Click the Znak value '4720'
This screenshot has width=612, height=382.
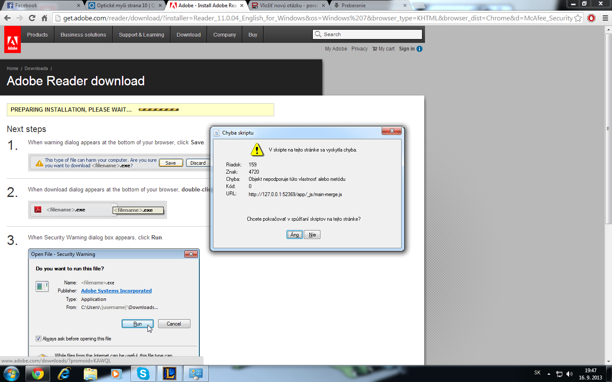(x=254, y=172)
